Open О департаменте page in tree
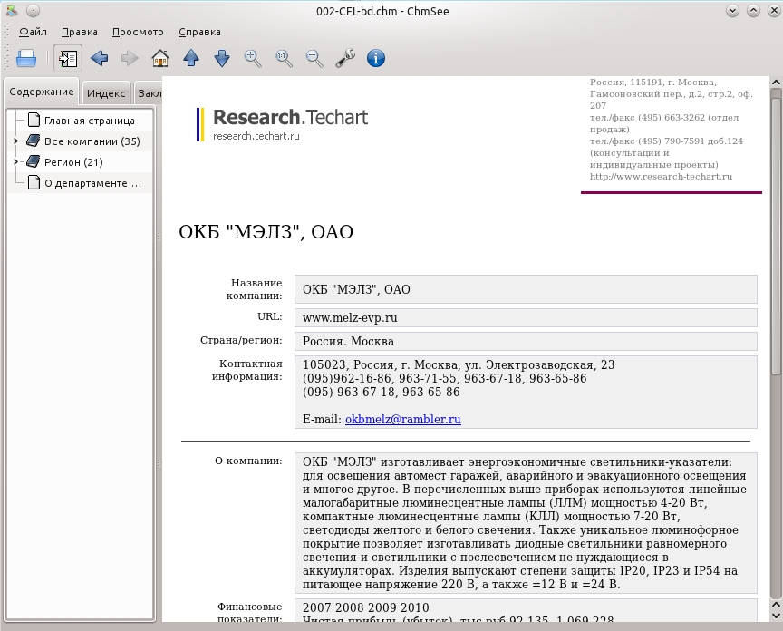 [92, 183]
